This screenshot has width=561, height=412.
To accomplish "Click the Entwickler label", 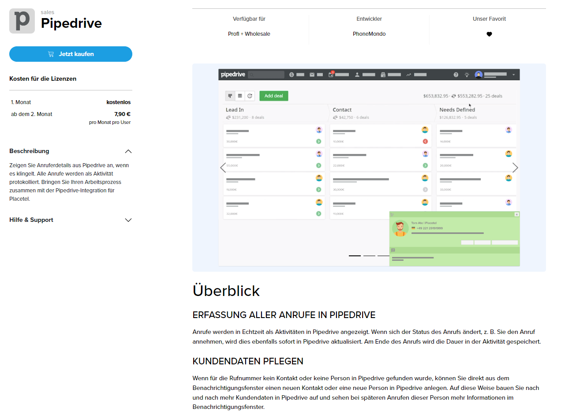I will click(x=369, y=19).
